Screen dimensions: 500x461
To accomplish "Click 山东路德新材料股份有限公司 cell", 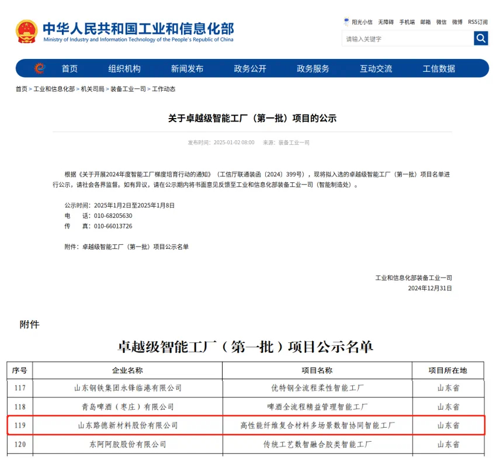I will (127, 425).
